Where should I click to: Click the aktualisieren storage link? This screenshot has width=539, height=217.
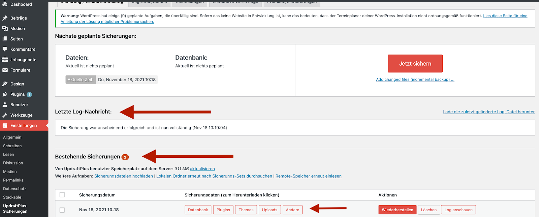(202, 169)
